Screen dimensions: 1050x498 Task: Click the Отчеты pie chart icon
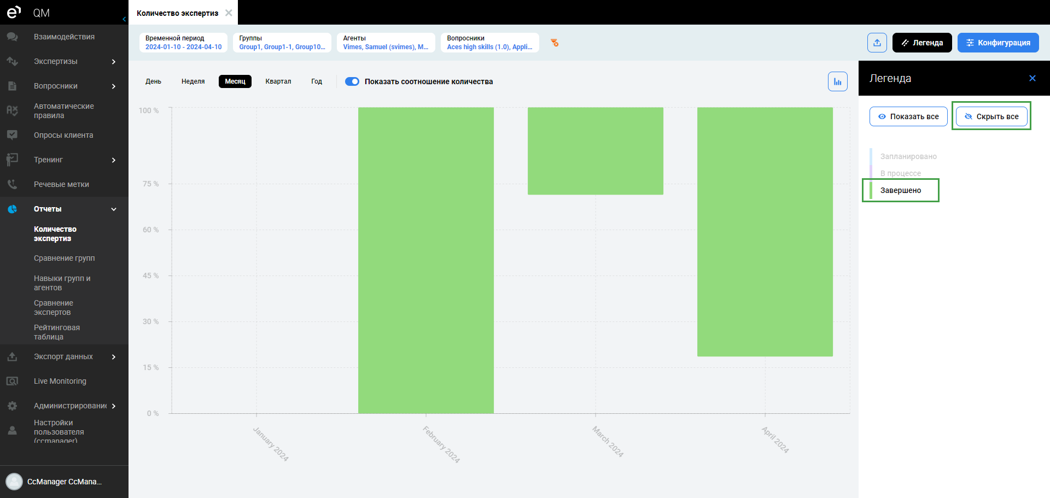pos(12,209)
